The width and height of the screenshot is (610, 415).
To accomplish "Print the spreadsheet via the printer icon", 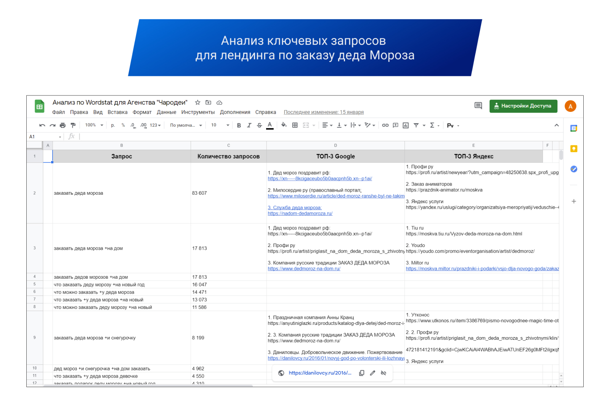I will pos(63,125).
